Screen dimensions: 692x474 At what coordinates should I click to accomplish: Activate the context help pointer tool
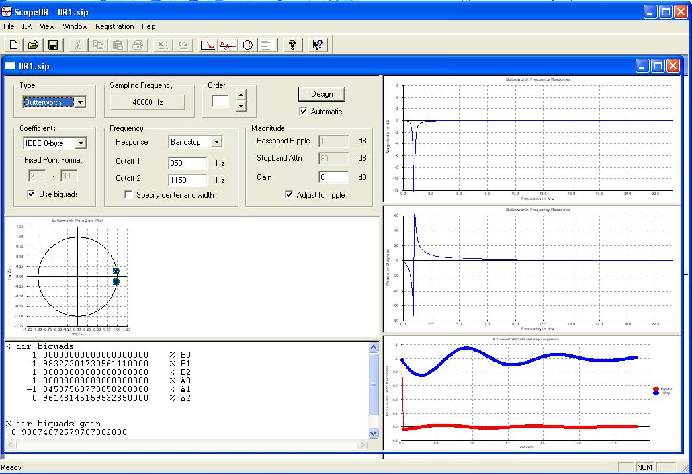click(318, 44)
